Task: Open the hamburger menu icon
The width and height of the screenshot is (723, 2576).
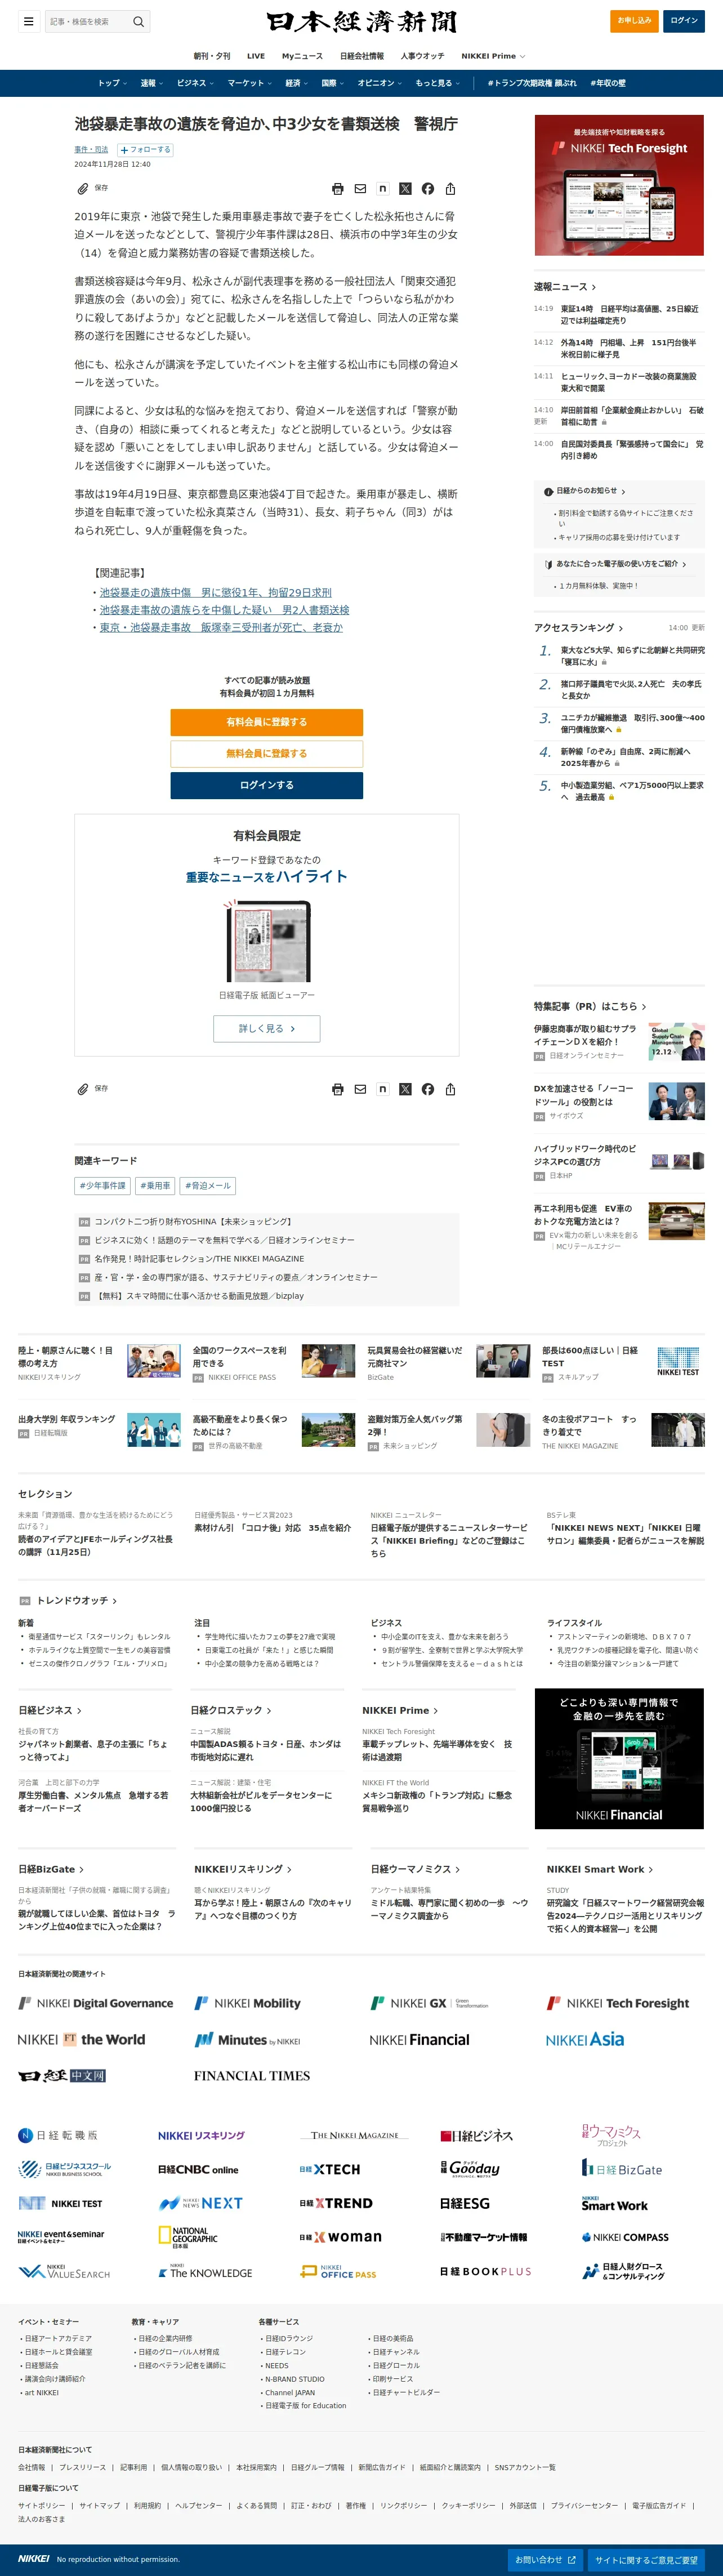Action: tap(29, 21)
